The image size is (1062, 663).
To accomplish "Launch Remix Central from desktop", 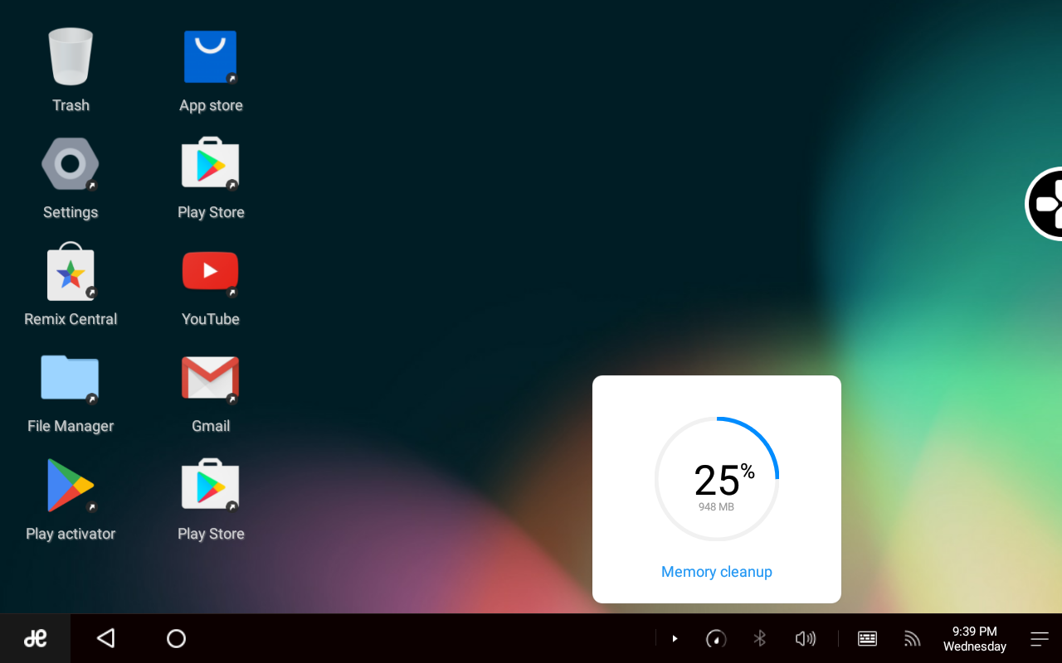I will 71,272.
